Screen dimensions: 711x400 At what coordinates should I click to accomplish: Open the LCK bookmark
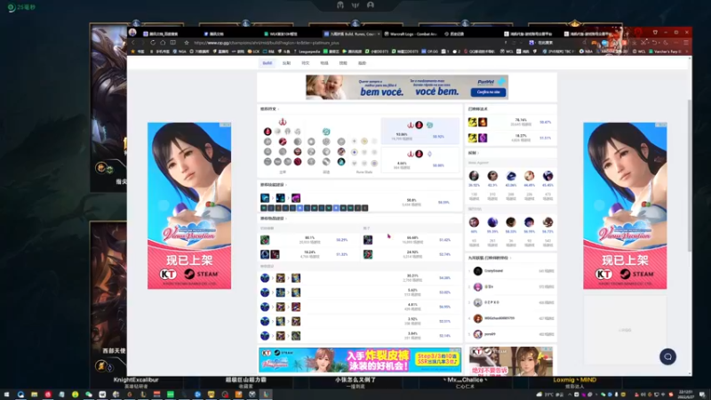[x=254, y=52]
